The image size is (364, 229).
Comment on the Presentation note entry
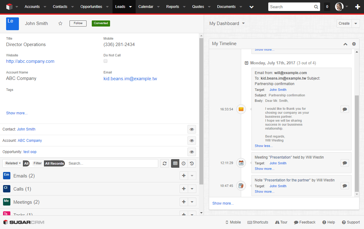click(x=345, y=186)
